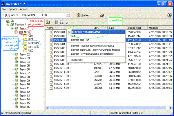The height and width of the screenshot is (116, 174).
Task: Click modified time 4/25/2002 08:24:14
Action: 160,88
